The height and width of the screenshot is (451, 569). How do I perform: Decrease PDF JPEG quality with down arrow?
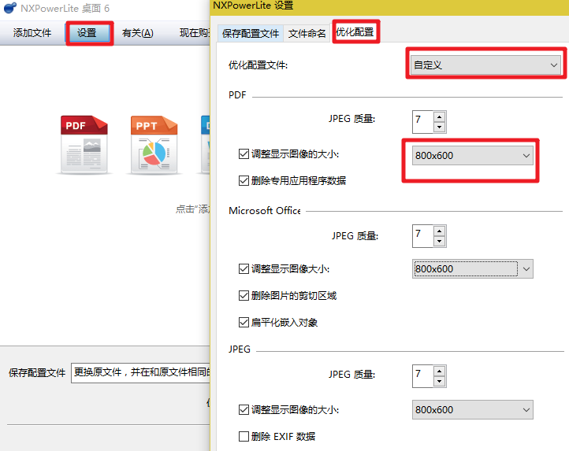440,127
